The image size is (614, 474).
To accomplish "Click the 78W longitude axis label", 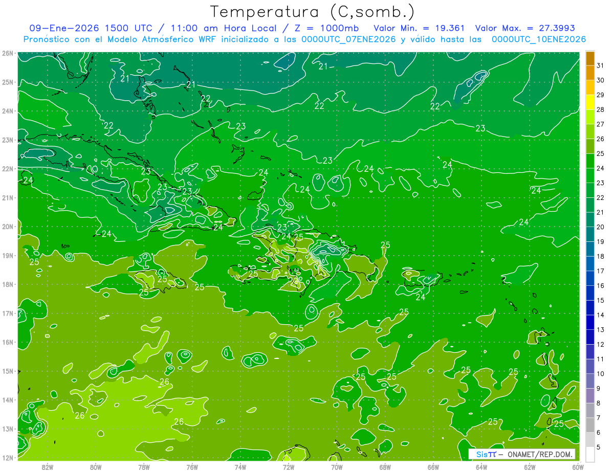I will (x=144, y=466).
